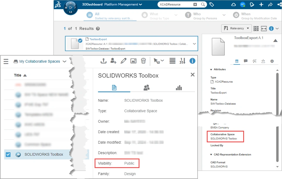This screenshot has width=282, height=179.
Task: Click the trash delete icon
Action: [x=143, y=61]
